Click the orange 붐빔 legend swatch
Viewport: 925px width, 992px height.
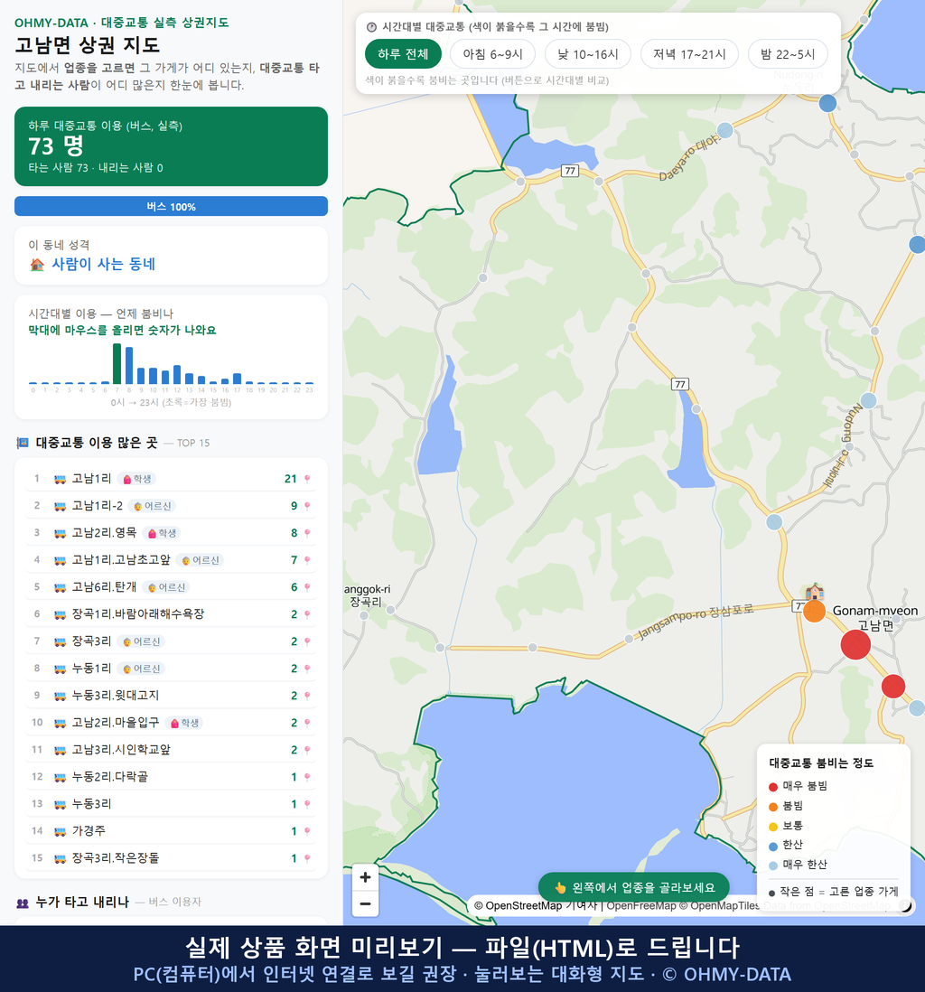tap(772, 807)
